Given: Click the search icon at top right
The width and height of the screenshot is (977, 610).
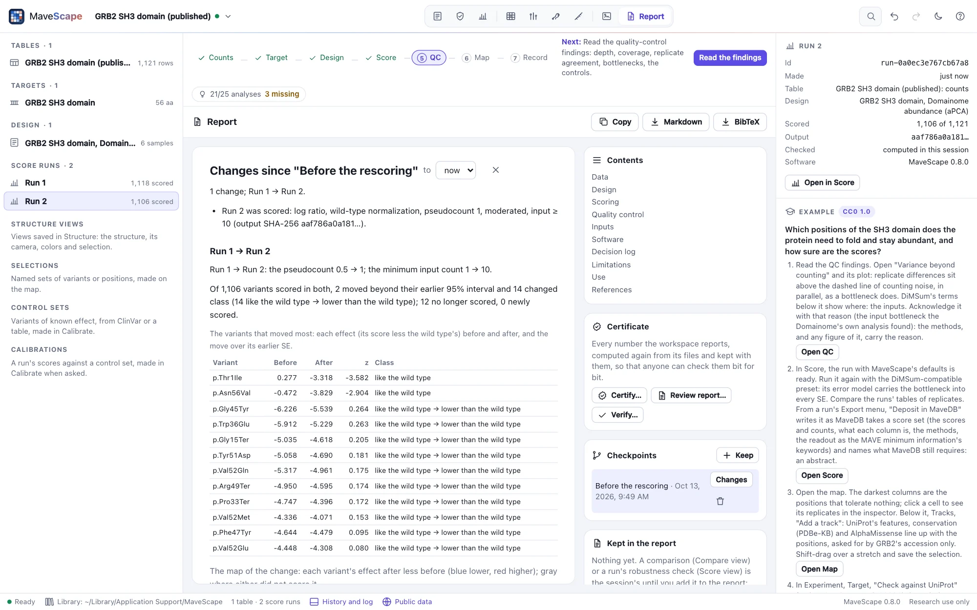Looking at the screenshot, I should 871,16.
